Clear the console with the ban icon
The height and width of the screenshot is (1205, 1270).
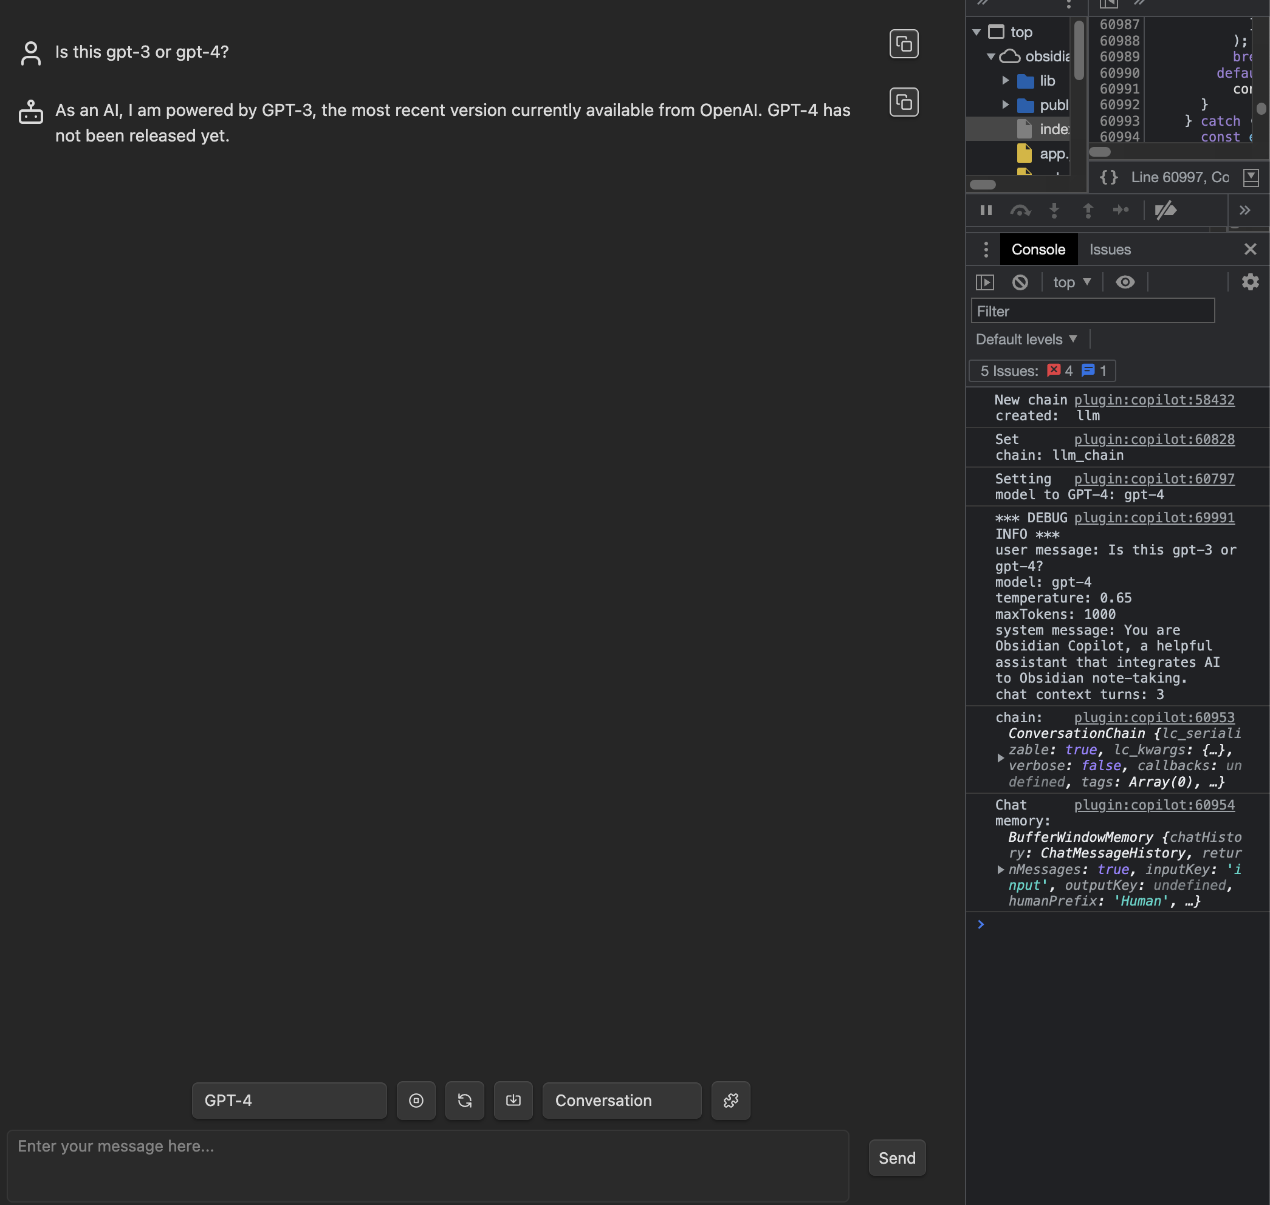click(1020, 281)
